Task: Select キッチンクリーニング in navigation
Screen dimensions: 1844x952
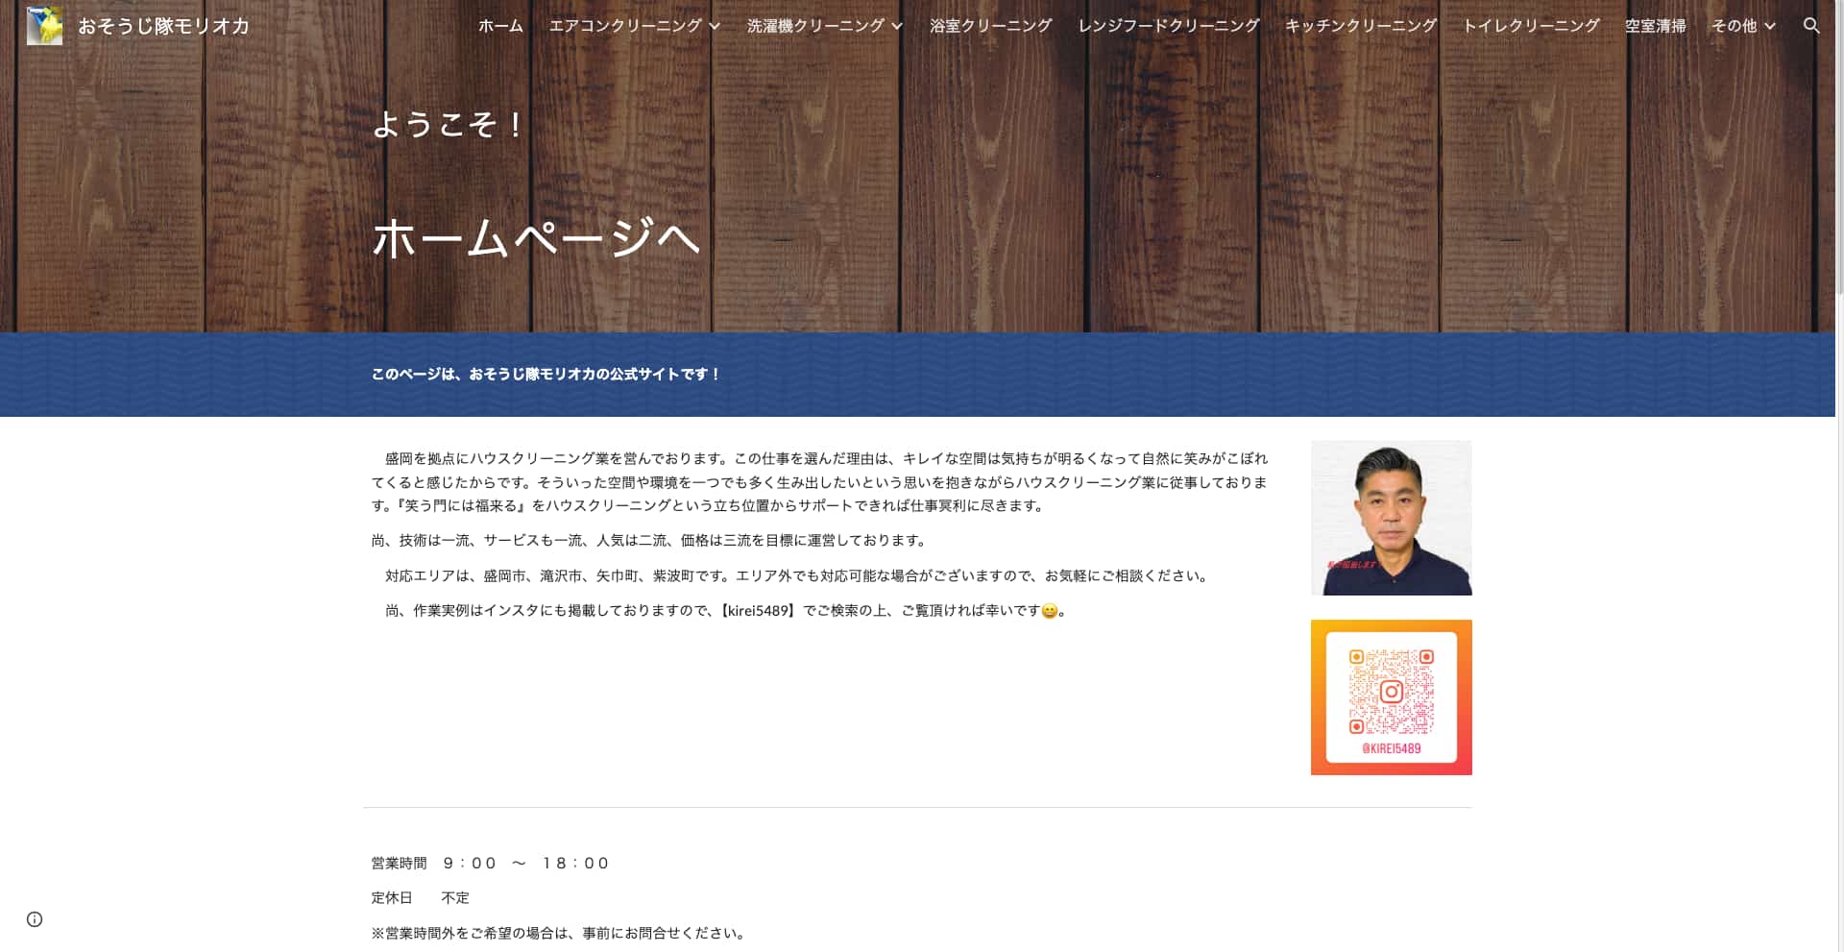Action: [1360, 26]
